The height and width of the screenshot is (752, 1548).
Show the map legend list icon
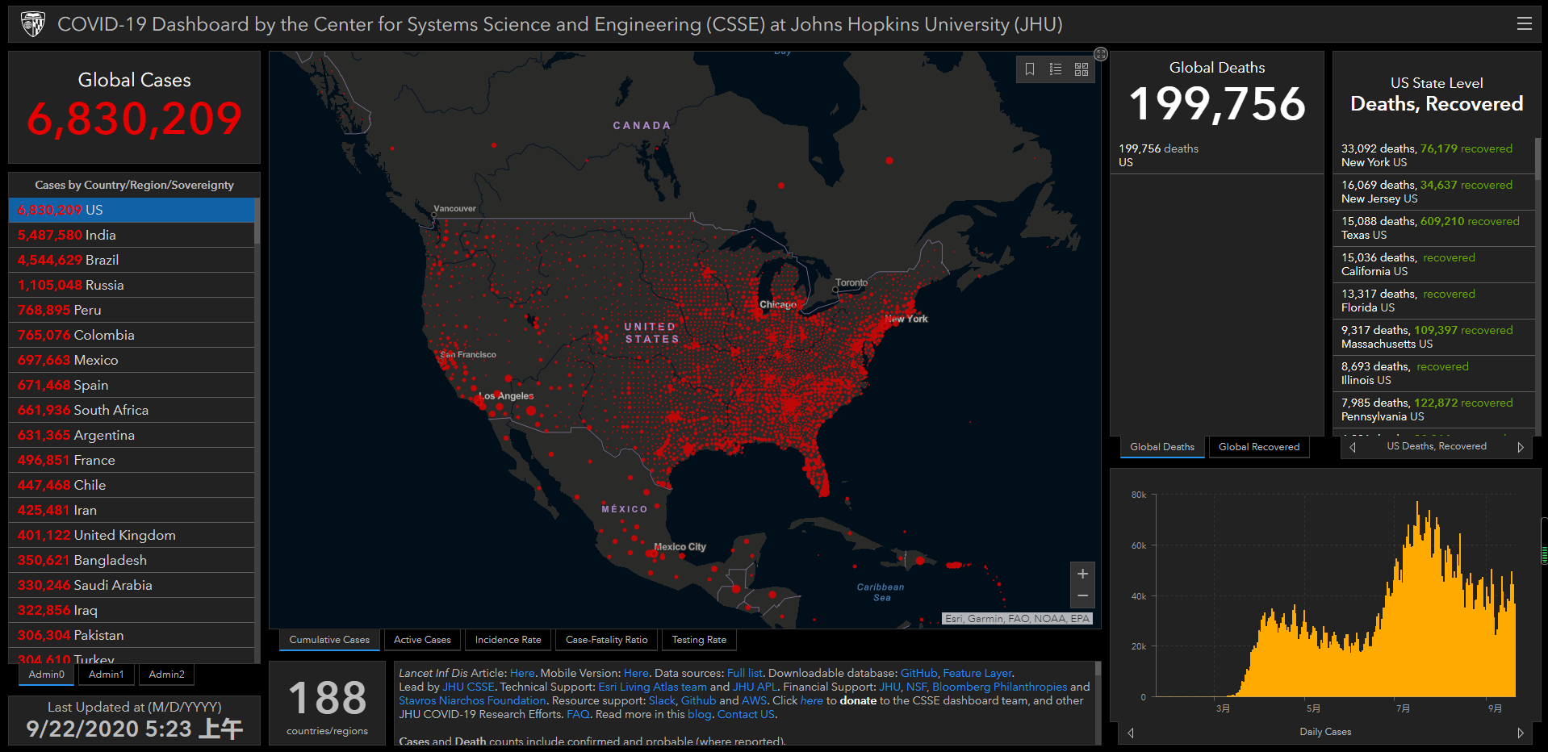(1056, 69)
